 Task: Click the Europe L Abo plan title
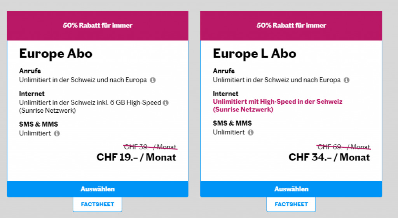tap(254, 54)
